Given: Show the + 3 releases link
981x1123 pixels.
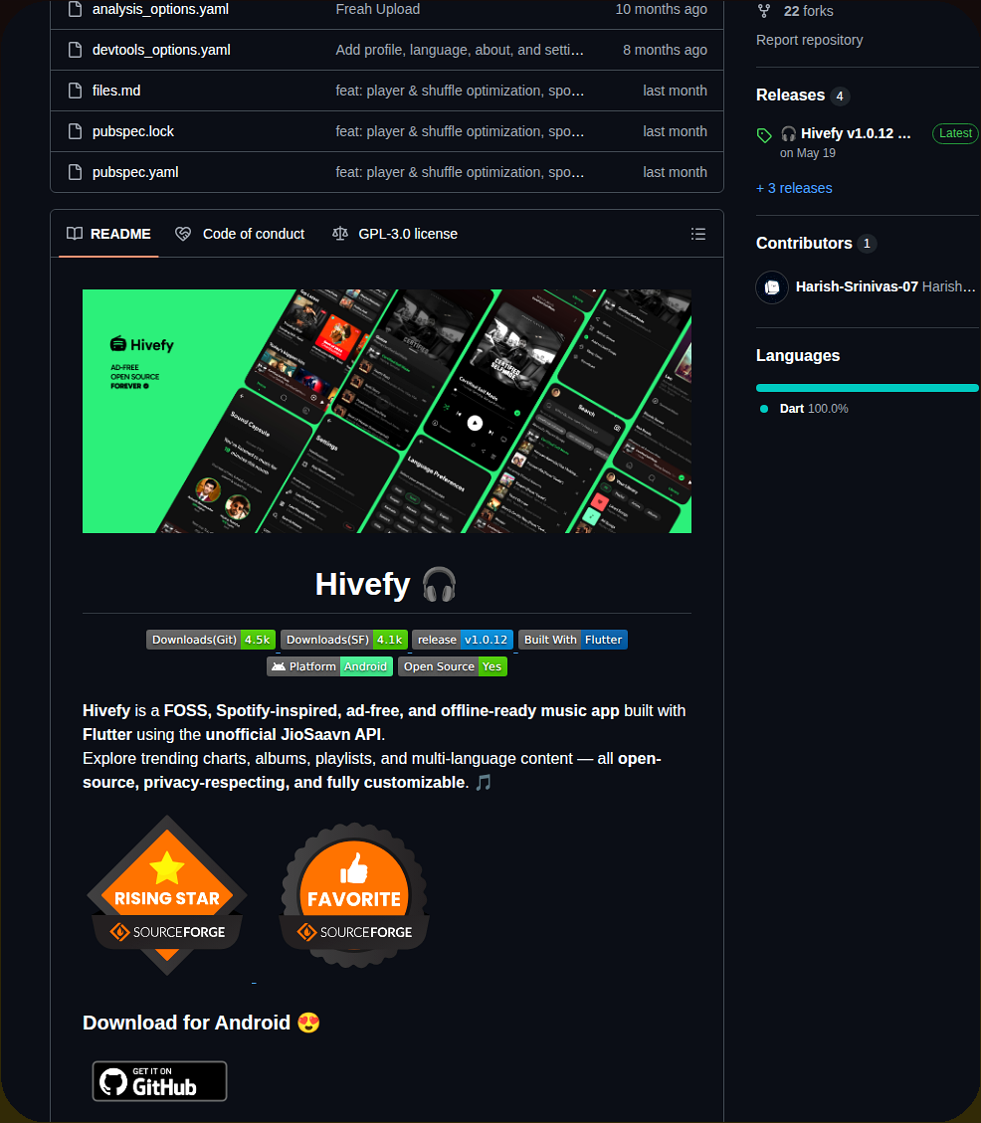Looking at the screenshot, I should pos(794,188).
